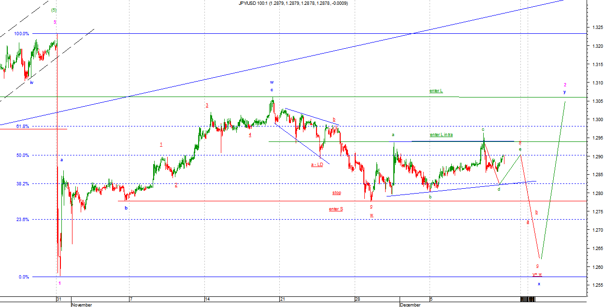The image size is (604, 307).
Task: Select the 100.0% Fibonacci retracement label
Action: [21, 34]
